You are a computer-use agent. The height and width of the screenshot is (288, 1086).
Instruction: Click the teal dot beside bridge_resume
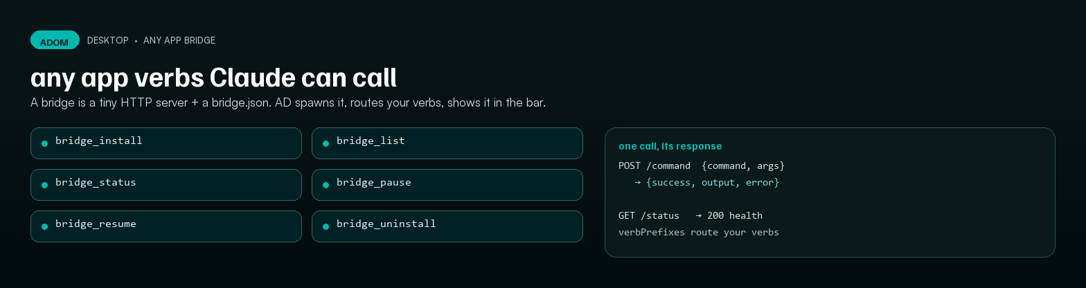point(45,226)
